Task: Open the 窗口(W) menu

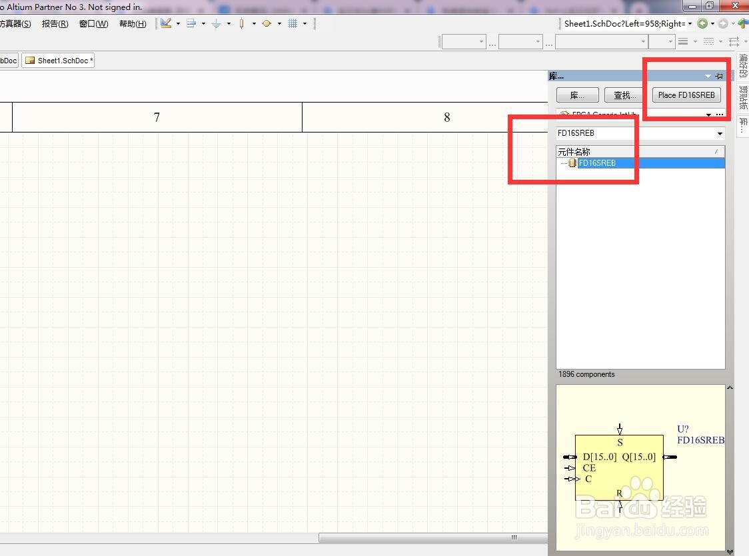Action: pyautogui.click(x=93, y=24)
